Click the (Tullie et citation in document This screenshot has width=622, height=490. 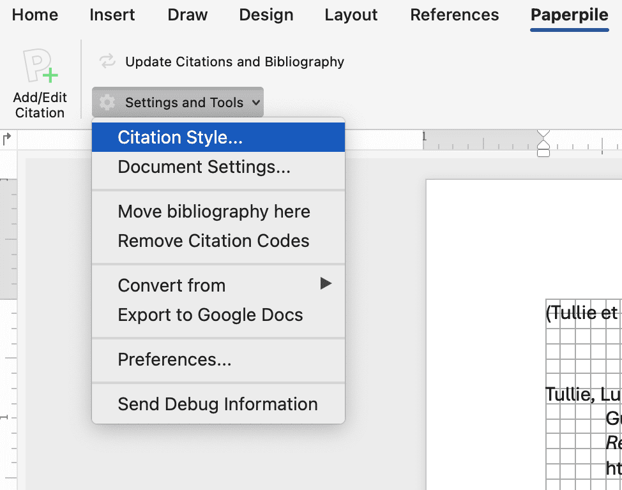[x=582, y=313]
